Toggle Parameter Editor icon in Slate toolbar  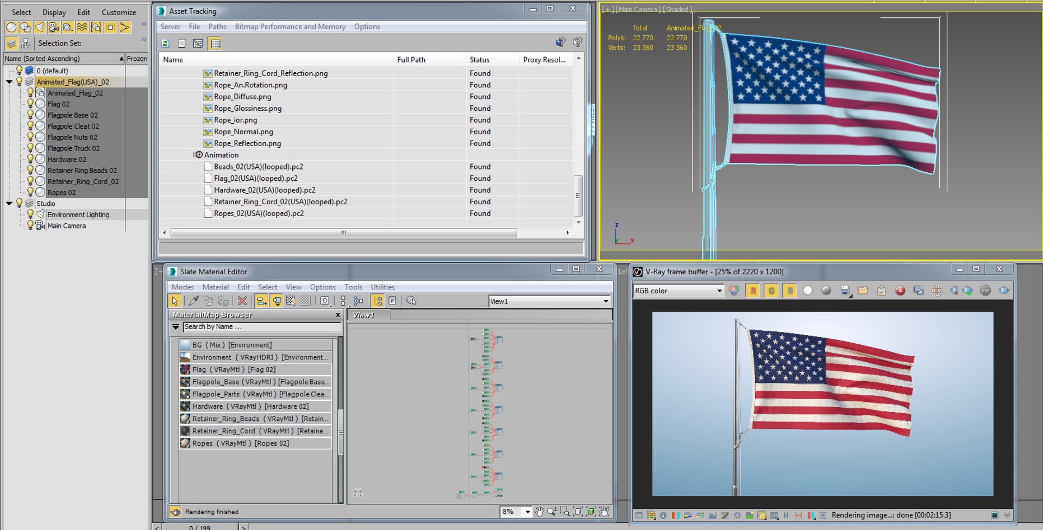(393, 301)
